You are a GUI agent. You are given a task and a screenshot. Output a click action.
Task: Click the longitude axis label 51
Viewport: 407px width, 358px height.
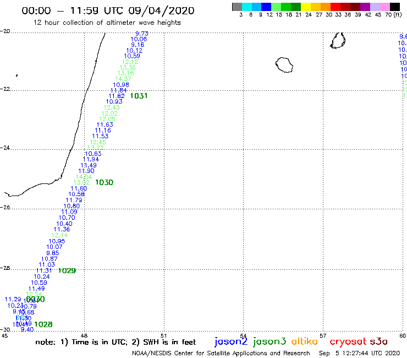pos(164,335)
